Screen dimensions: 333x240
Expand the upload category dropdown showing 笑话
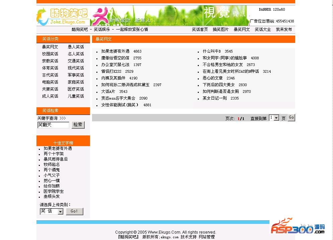[x=52, y=211]
